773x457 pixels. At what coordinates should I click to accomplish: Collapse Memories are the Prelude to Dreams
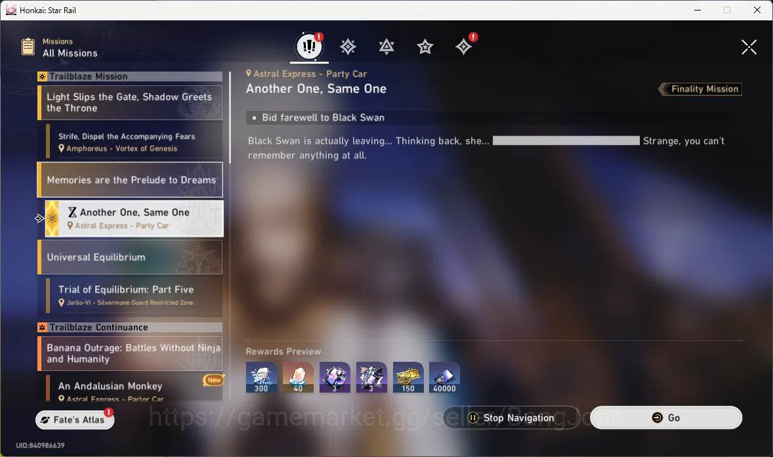click(x=130, y=180)
